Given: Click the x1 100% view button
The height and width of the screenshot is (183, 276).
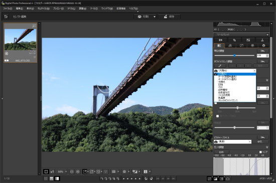Looking at the screenshot, I should 52,171.
